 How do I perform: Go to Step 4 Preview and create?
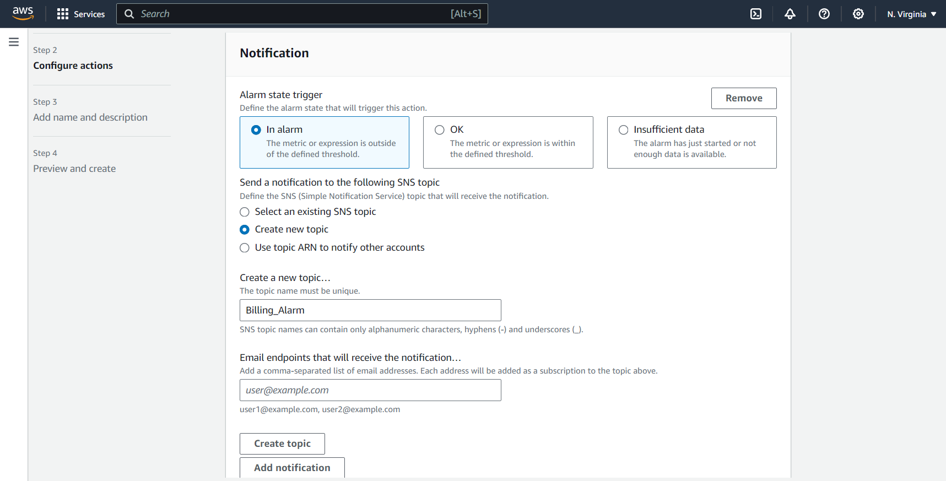click(74, 169)
